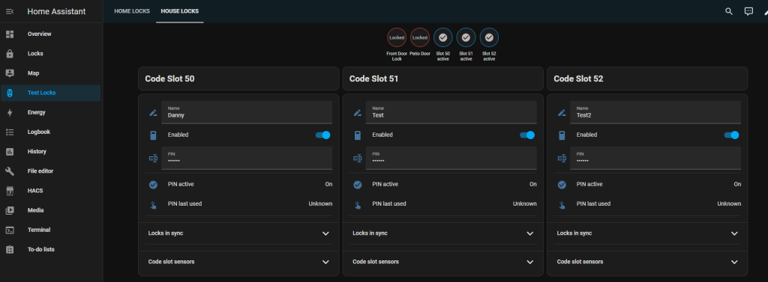This screenshot has width=768, height=282.
Task: Click the HACS store icon in the sidebar
Action: tap(9, 191)
